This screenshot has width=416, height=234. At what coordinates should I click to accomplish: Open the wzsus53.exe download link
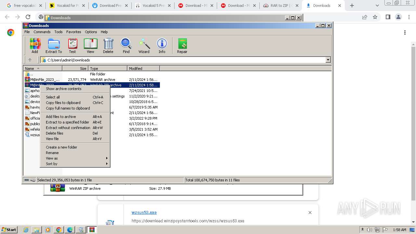pos(144,213)
